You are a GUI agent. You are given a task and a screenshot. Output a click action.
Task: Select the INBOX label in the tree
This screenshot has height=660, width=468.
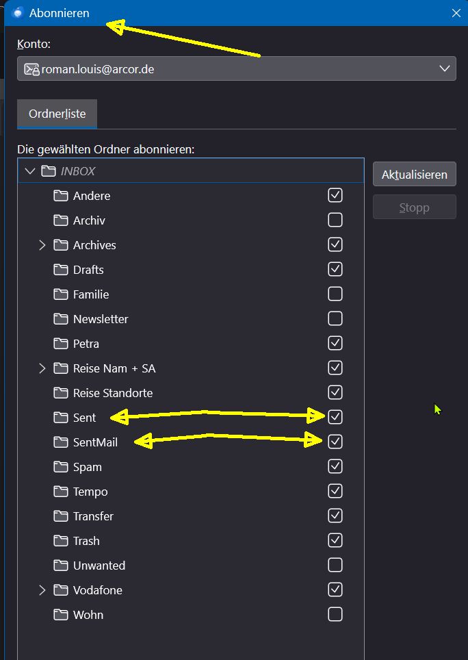coord(78,171)
